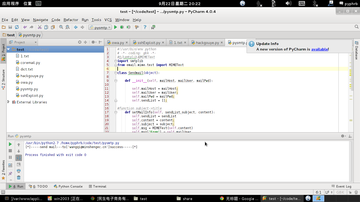
Task: Navigate Forward with the right arrow
Action: click(x=82, y=27)
